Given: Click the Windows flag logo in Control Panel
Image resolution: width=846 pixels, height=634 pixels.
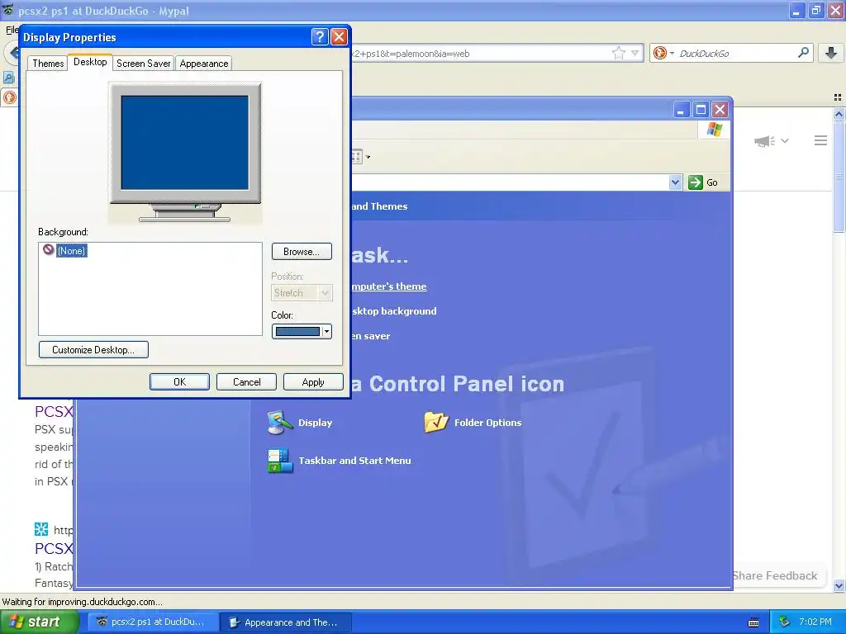Looking at the screenshot, I should [x=715, y=130].
